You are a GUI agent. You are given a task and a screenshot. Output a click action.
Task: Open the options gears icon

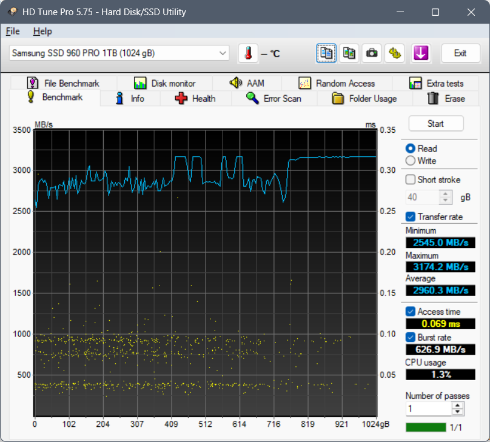[x=395, y=53]
